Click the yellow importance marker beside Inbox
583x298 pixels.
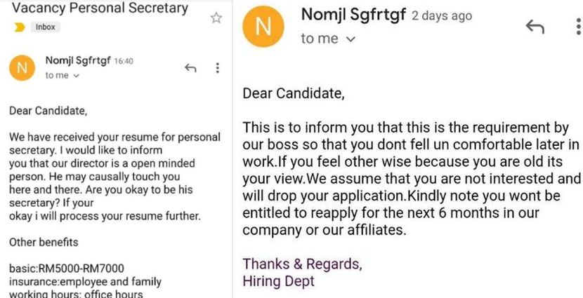pyautogui.click(x=19, y=27)
